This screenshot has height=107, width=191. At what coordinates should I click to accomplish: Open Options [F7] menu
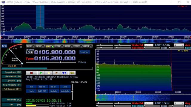click(12, 81)
